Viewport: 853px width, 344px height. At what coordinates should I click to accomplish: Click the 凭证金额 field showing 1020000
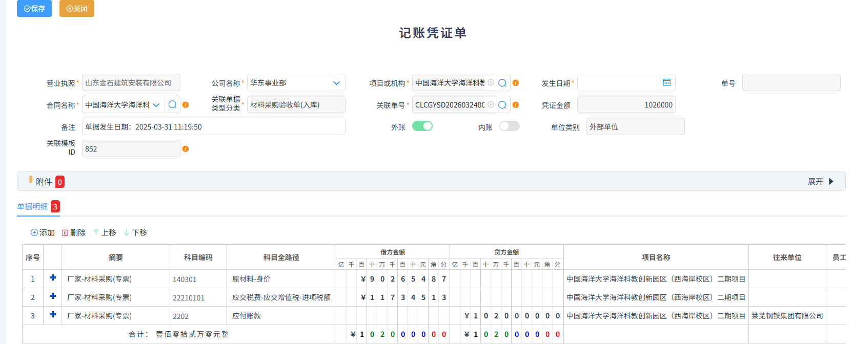click(626, 105)
